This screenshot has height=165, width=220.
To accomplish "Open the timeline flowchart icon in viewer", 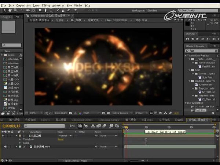I will [165, 113].
